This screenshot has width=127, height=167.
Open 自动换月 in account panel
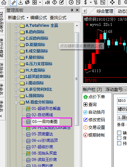point(94,112)
